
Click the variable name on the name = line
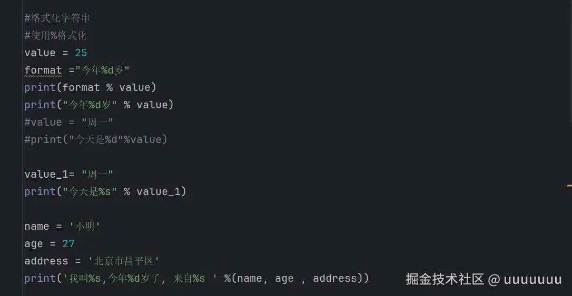point(36,227)
